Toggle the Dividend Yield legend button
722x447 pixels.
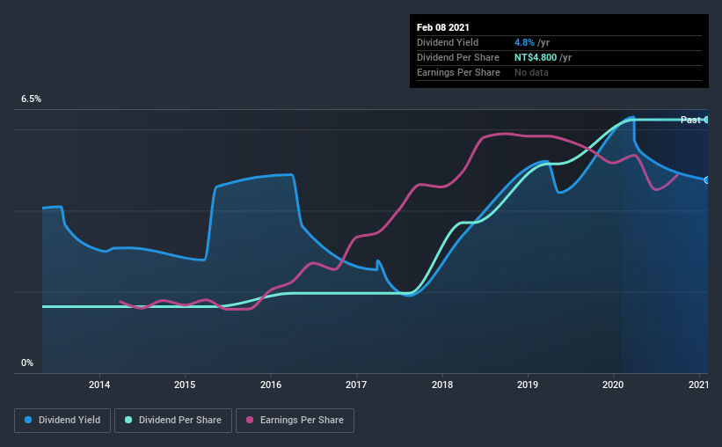[62, 421]
